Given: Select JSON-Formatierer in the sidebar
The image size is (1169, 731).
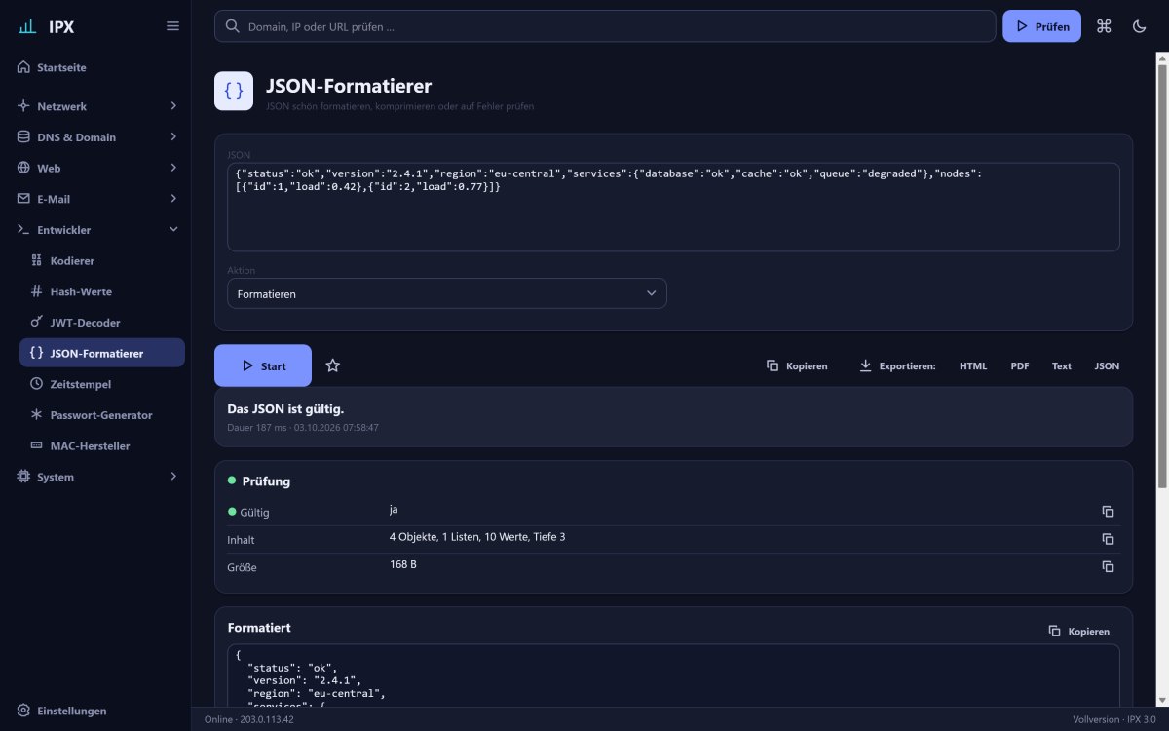Looking at the screenshot, I should tap(102, 353).
